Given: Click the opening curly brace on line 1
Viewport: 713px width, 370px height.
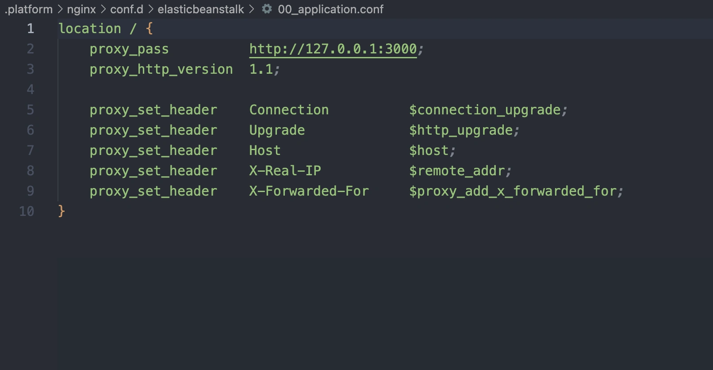Looking at the screenshot, I should coord(149,29).
